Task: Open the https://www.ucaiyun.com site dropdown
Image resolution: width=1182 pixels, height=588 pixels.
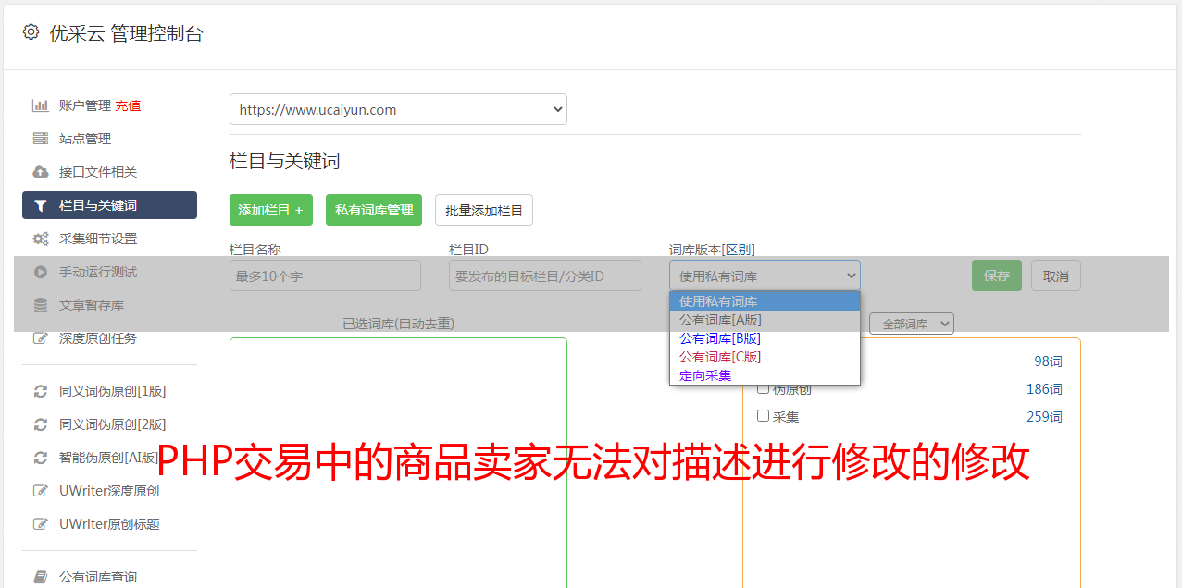Action: tap(398, 109)
